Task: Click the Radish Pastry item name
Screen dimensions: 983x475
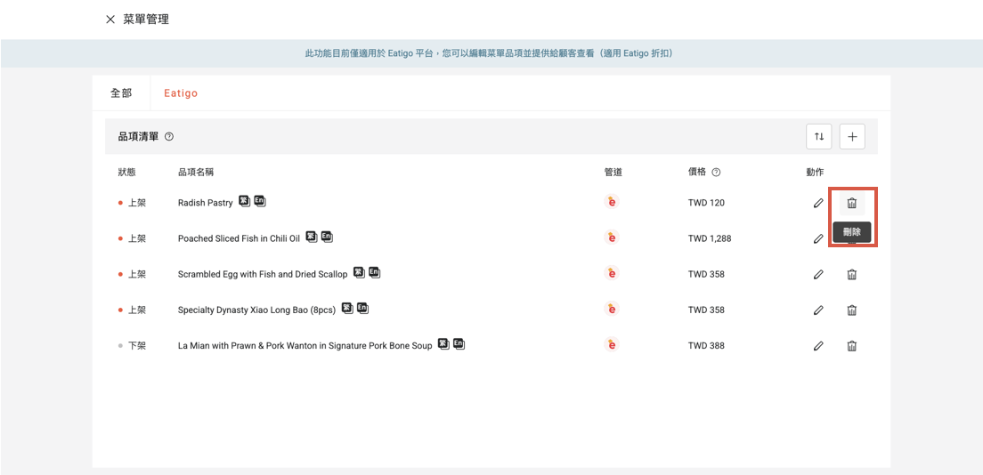Action: [x=205, y=203]
